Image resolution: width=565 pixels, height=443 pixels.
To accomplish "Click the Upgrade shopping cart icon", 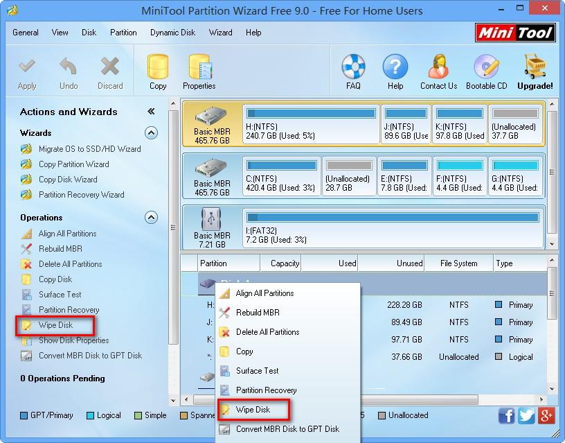I will 535,67.
